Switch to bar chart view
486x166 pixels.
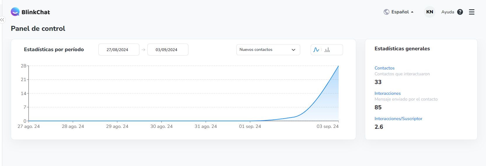tap(327, 50)
